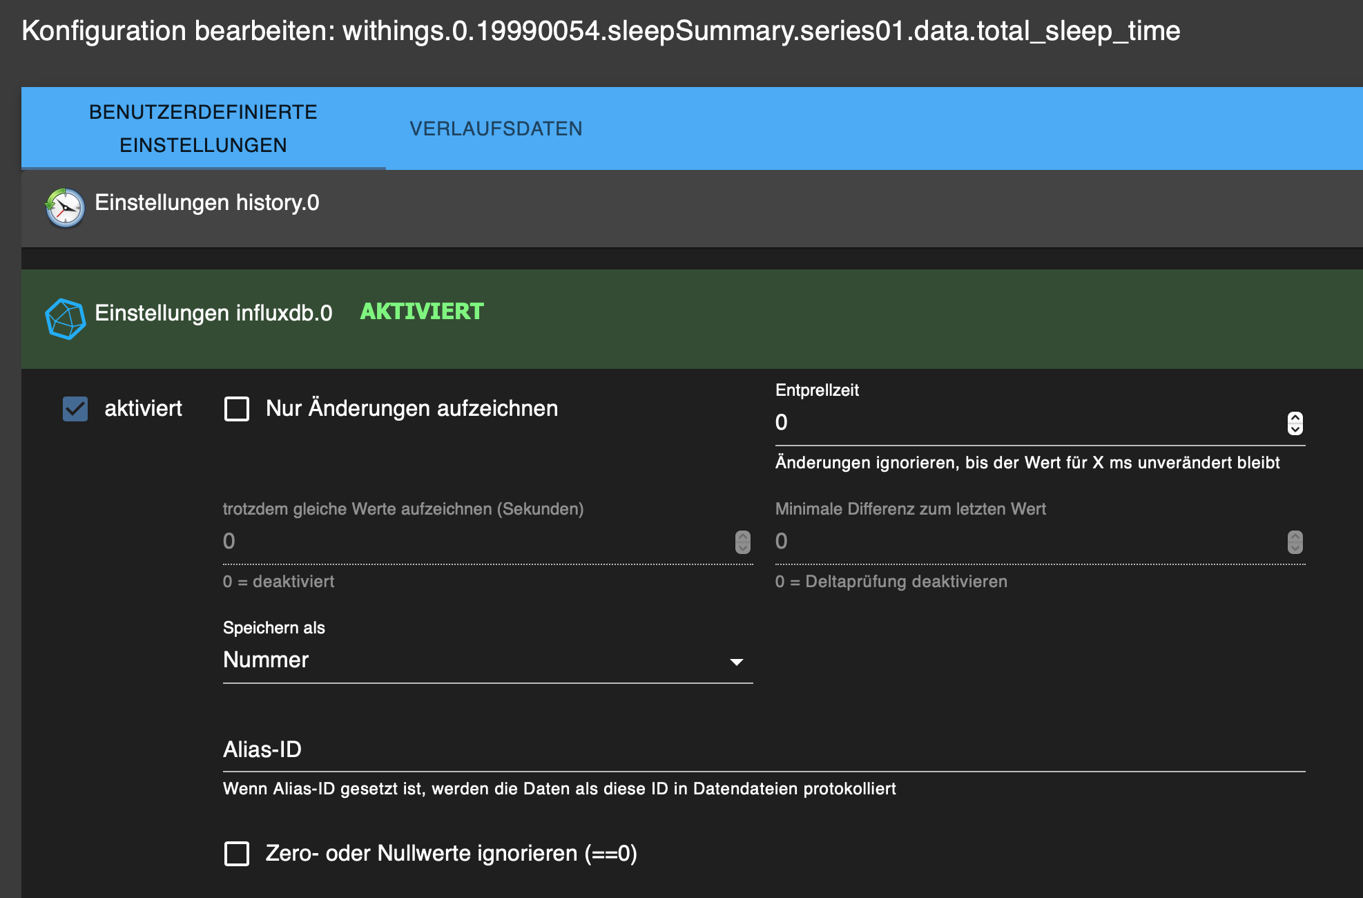Click stepper of gleiche Werte aufzeichnen field
Viewport: 1363px width, 898px height.
743,542
